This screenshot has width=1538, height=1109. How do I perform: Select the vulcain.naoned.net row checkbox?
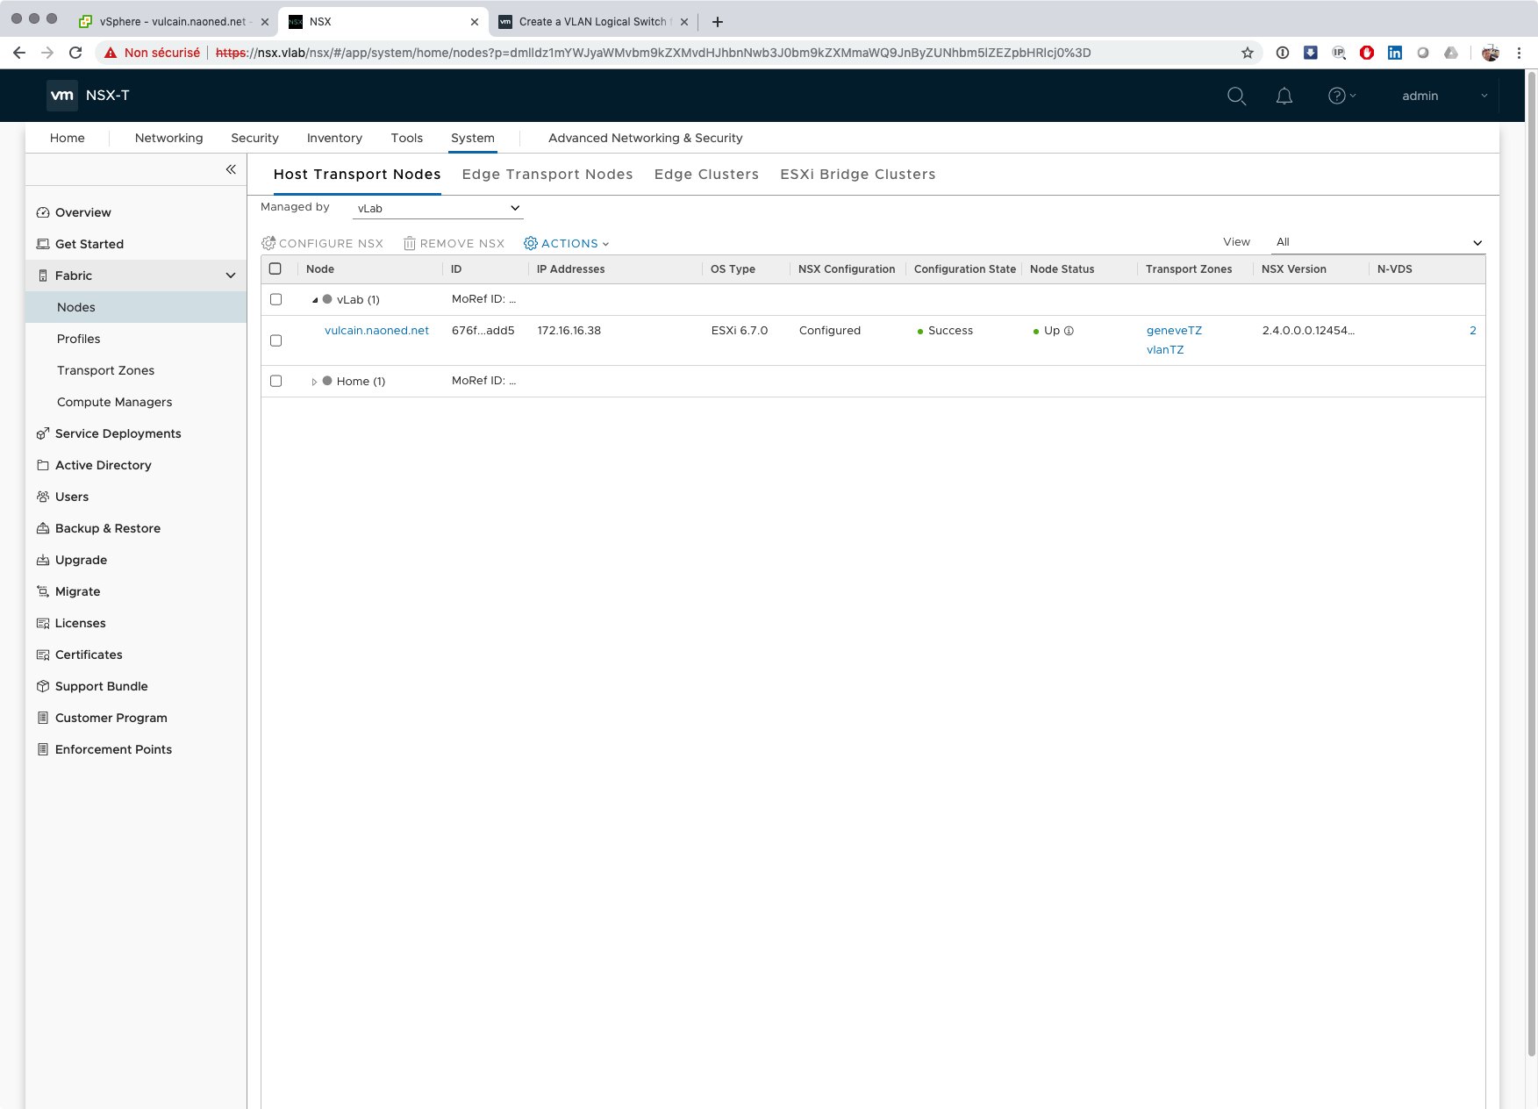275,340
